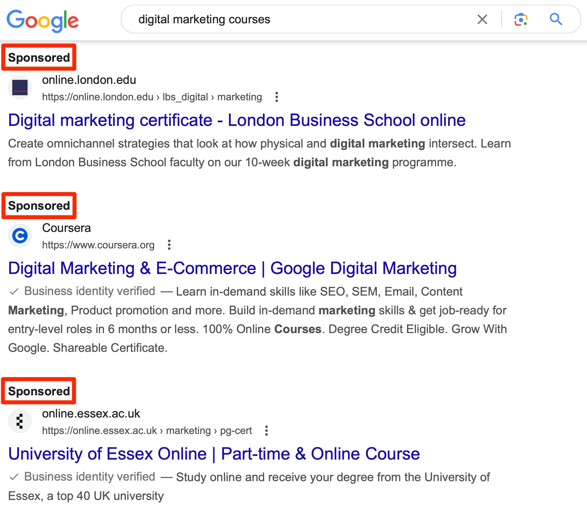The width and height of the screenshot is (587, 515).
Task: Clear the search box with the X icon
Action: click(482, 20)
